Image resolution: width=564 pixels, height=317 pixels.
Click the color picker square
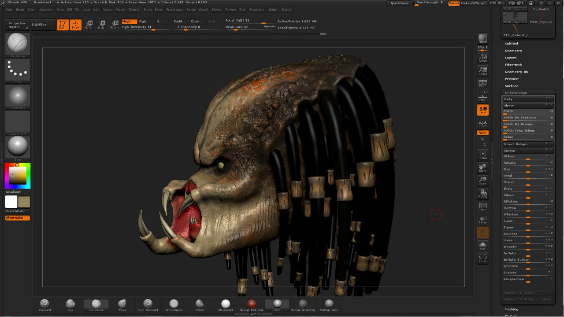click(18, 176)
